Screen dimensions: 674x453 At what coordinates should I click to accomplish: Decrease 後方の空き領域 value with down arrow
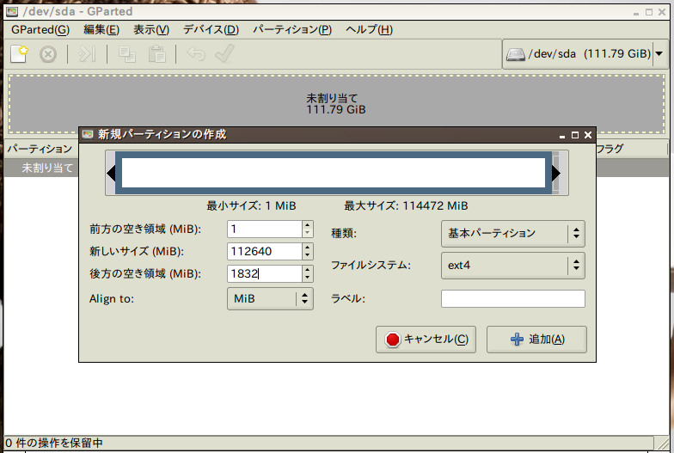pos(308,279)
